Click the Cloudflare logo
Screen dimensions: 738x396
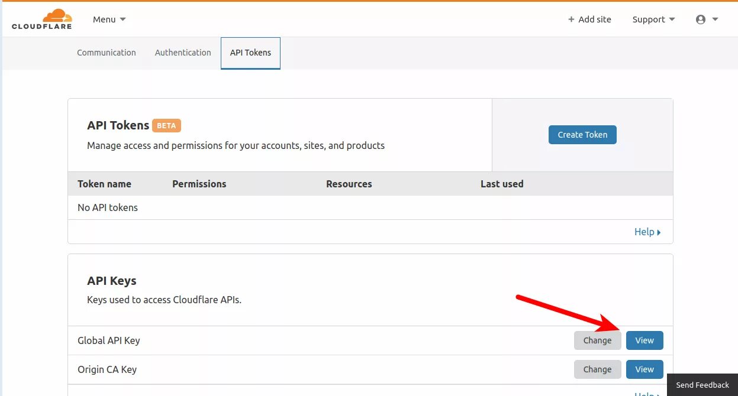click(42, 19)
